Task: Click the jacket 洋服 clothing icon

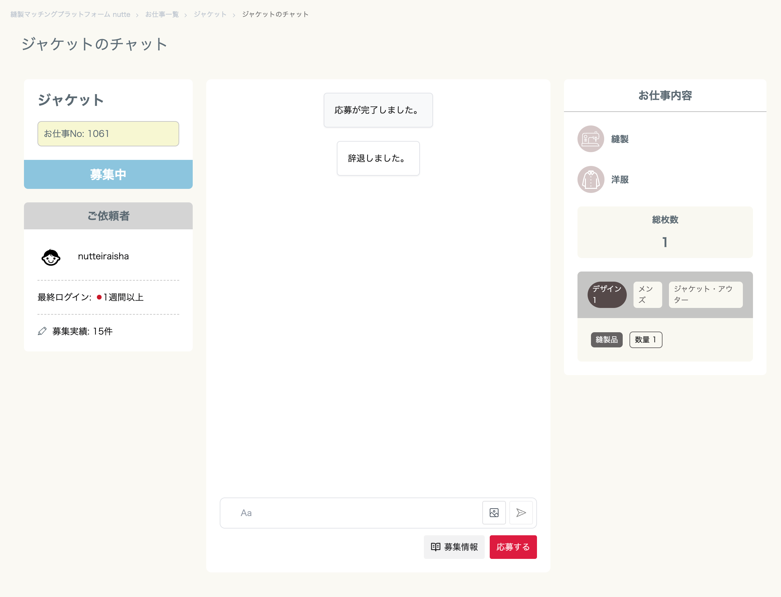Action: coord(590,179)
